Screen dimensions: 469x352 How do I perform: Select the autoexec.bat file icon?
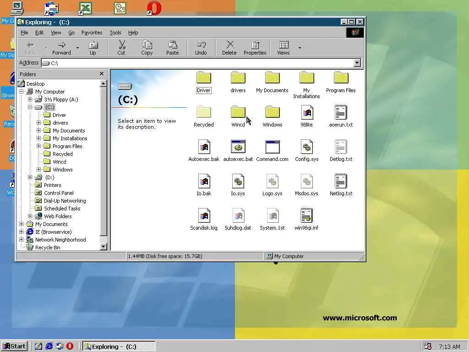238,147
